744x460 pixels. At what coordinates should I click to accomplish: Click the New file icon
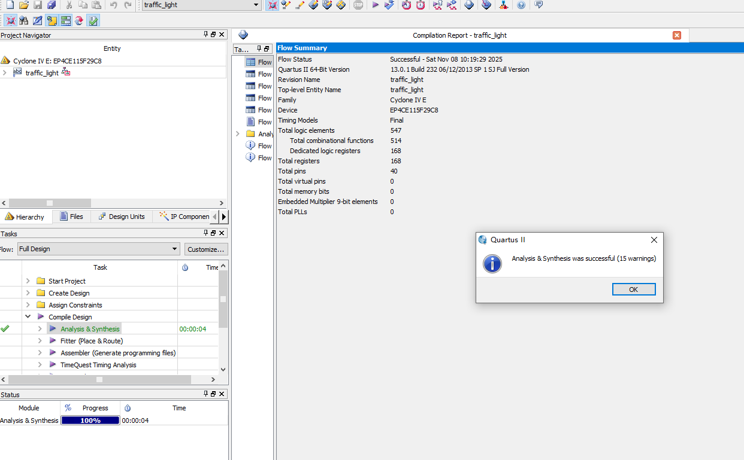click(x=9, y=5)
